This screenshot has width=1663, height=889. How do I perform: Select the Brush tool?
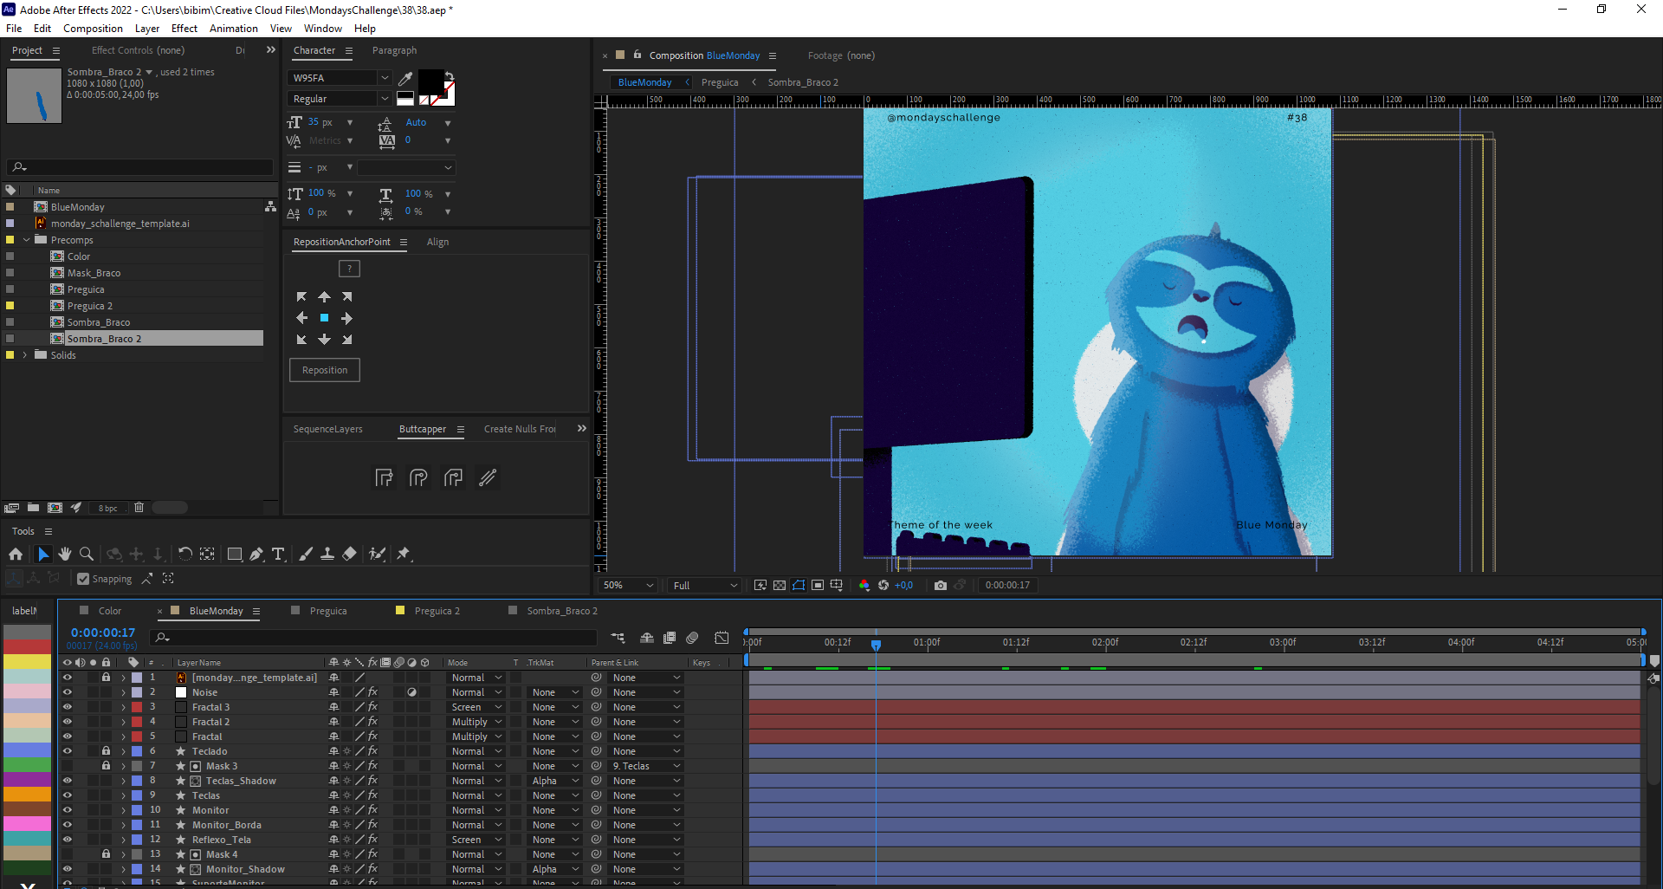[306, 554]
